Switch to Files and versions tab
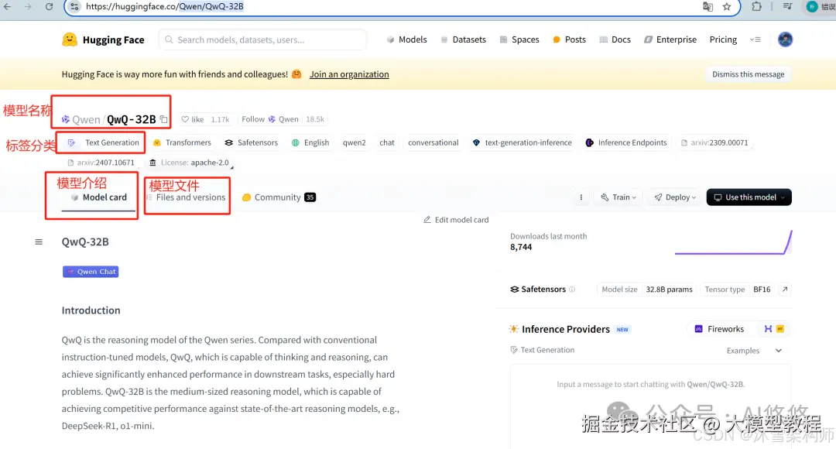Image resolution: width=836 pixels, height=449 pixels. click(x=186, y=197)
